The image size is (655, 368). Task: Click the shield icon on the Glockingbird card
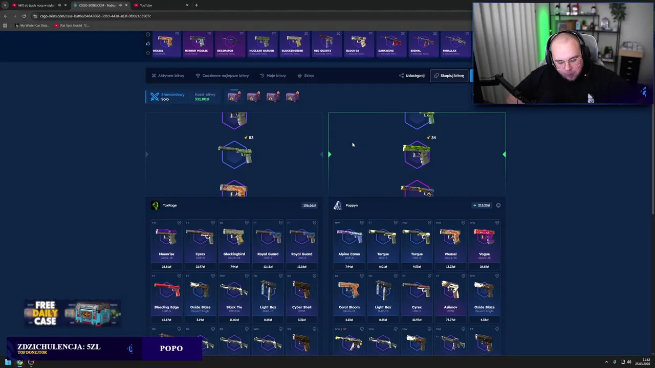coord(247,223)
